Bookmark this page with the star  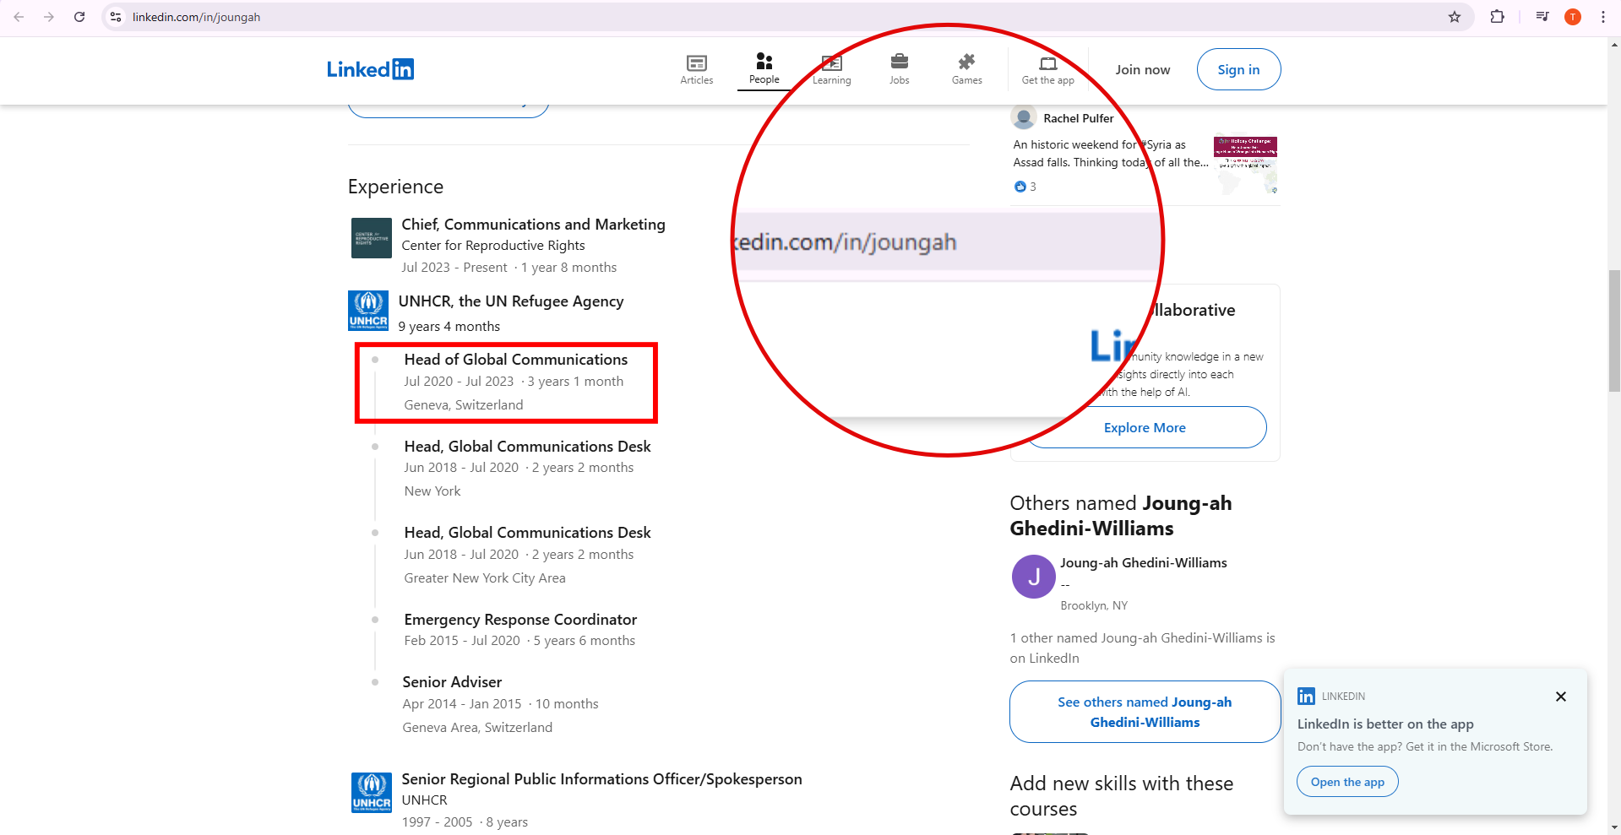(1455, 17)
